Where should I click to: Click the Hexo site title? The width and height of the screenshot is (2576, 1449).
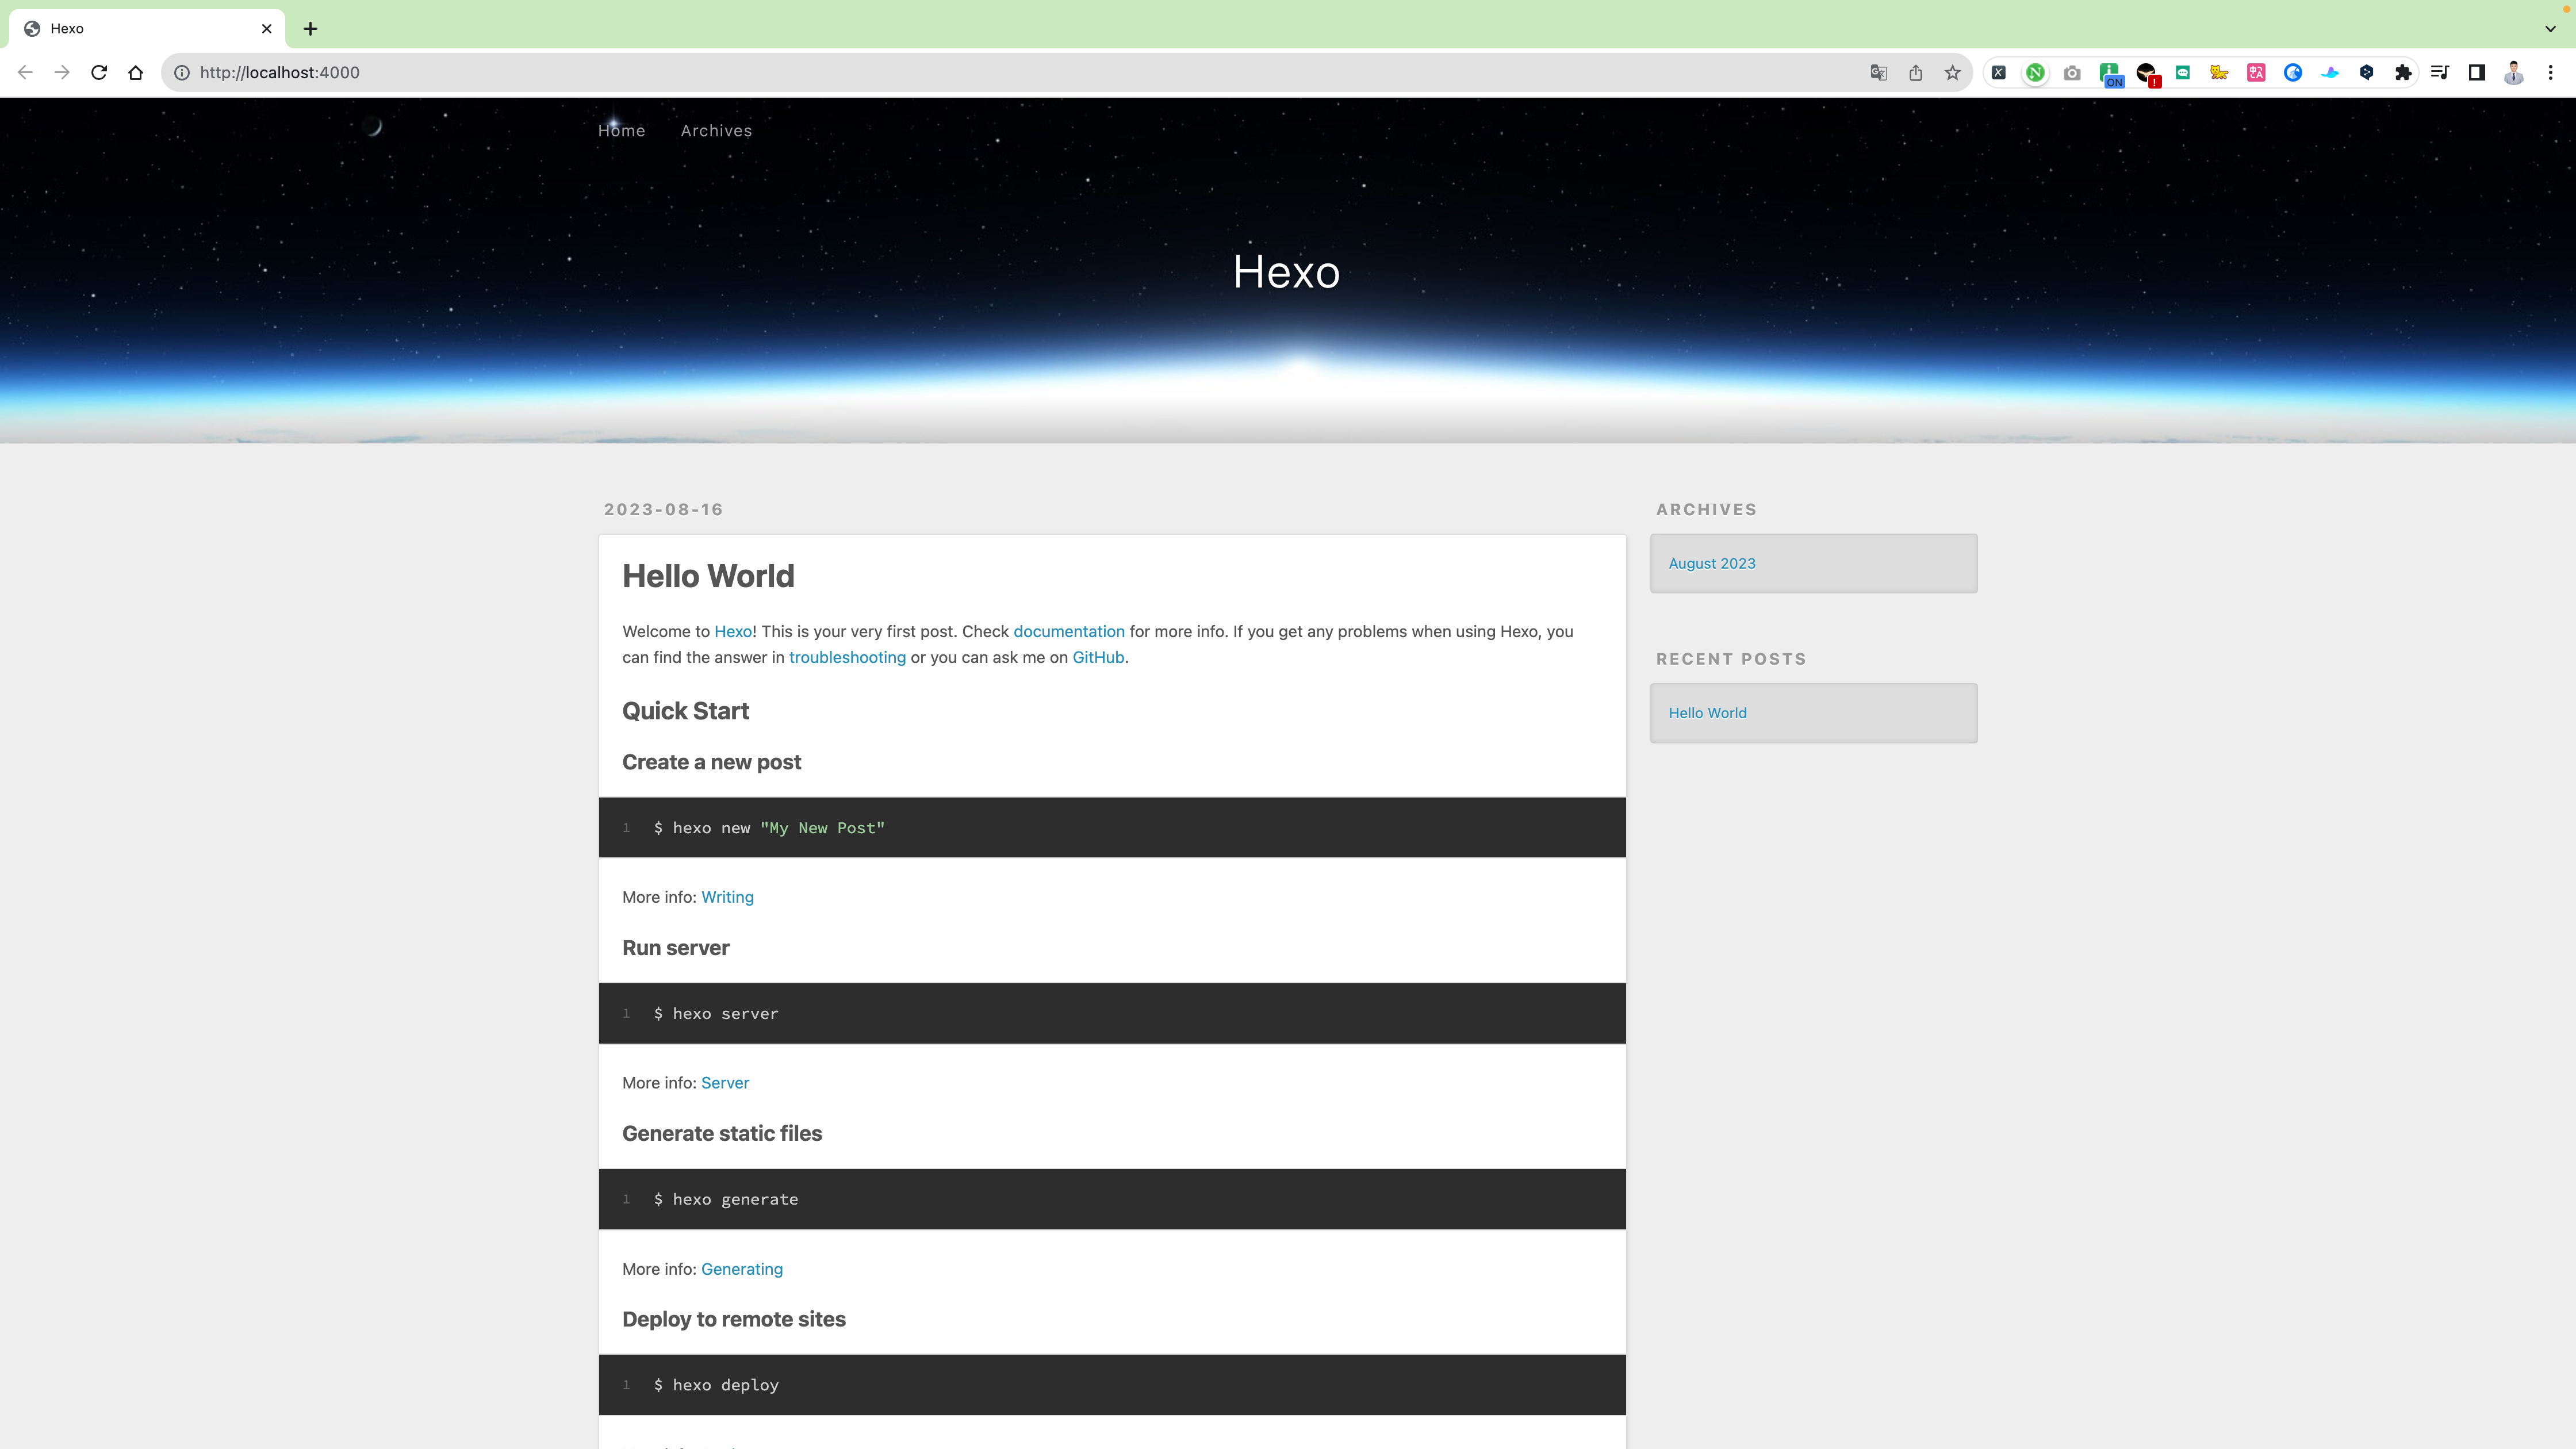point(1286,272)
